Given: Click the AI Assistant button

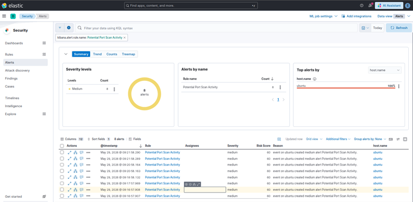Looking at the screenshot, I should coord(389,5).
